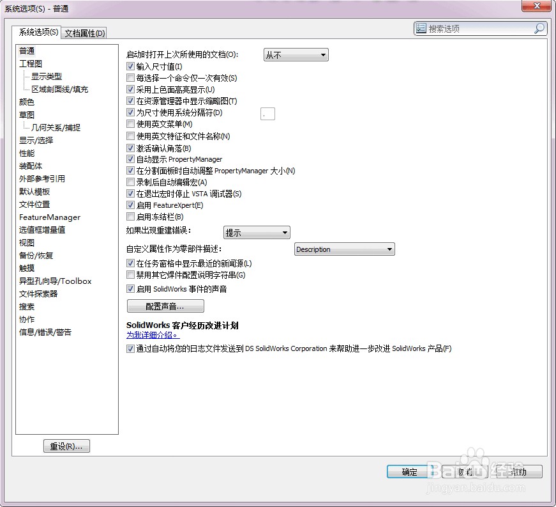This screenshot has height=507, width=556.
Task: Open the 提示 rebuild error dropdown
Action: 257,233
